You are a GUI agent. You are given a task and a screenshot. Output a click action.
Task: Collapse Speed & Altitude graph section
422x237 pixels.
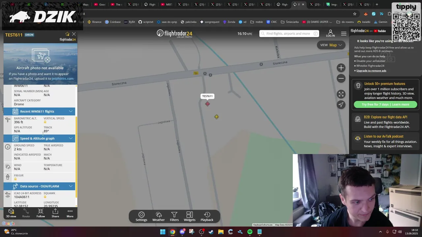39,138
